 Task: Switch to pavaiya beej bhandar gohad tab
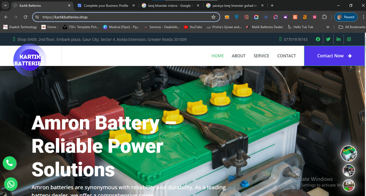tap(235, 6)
